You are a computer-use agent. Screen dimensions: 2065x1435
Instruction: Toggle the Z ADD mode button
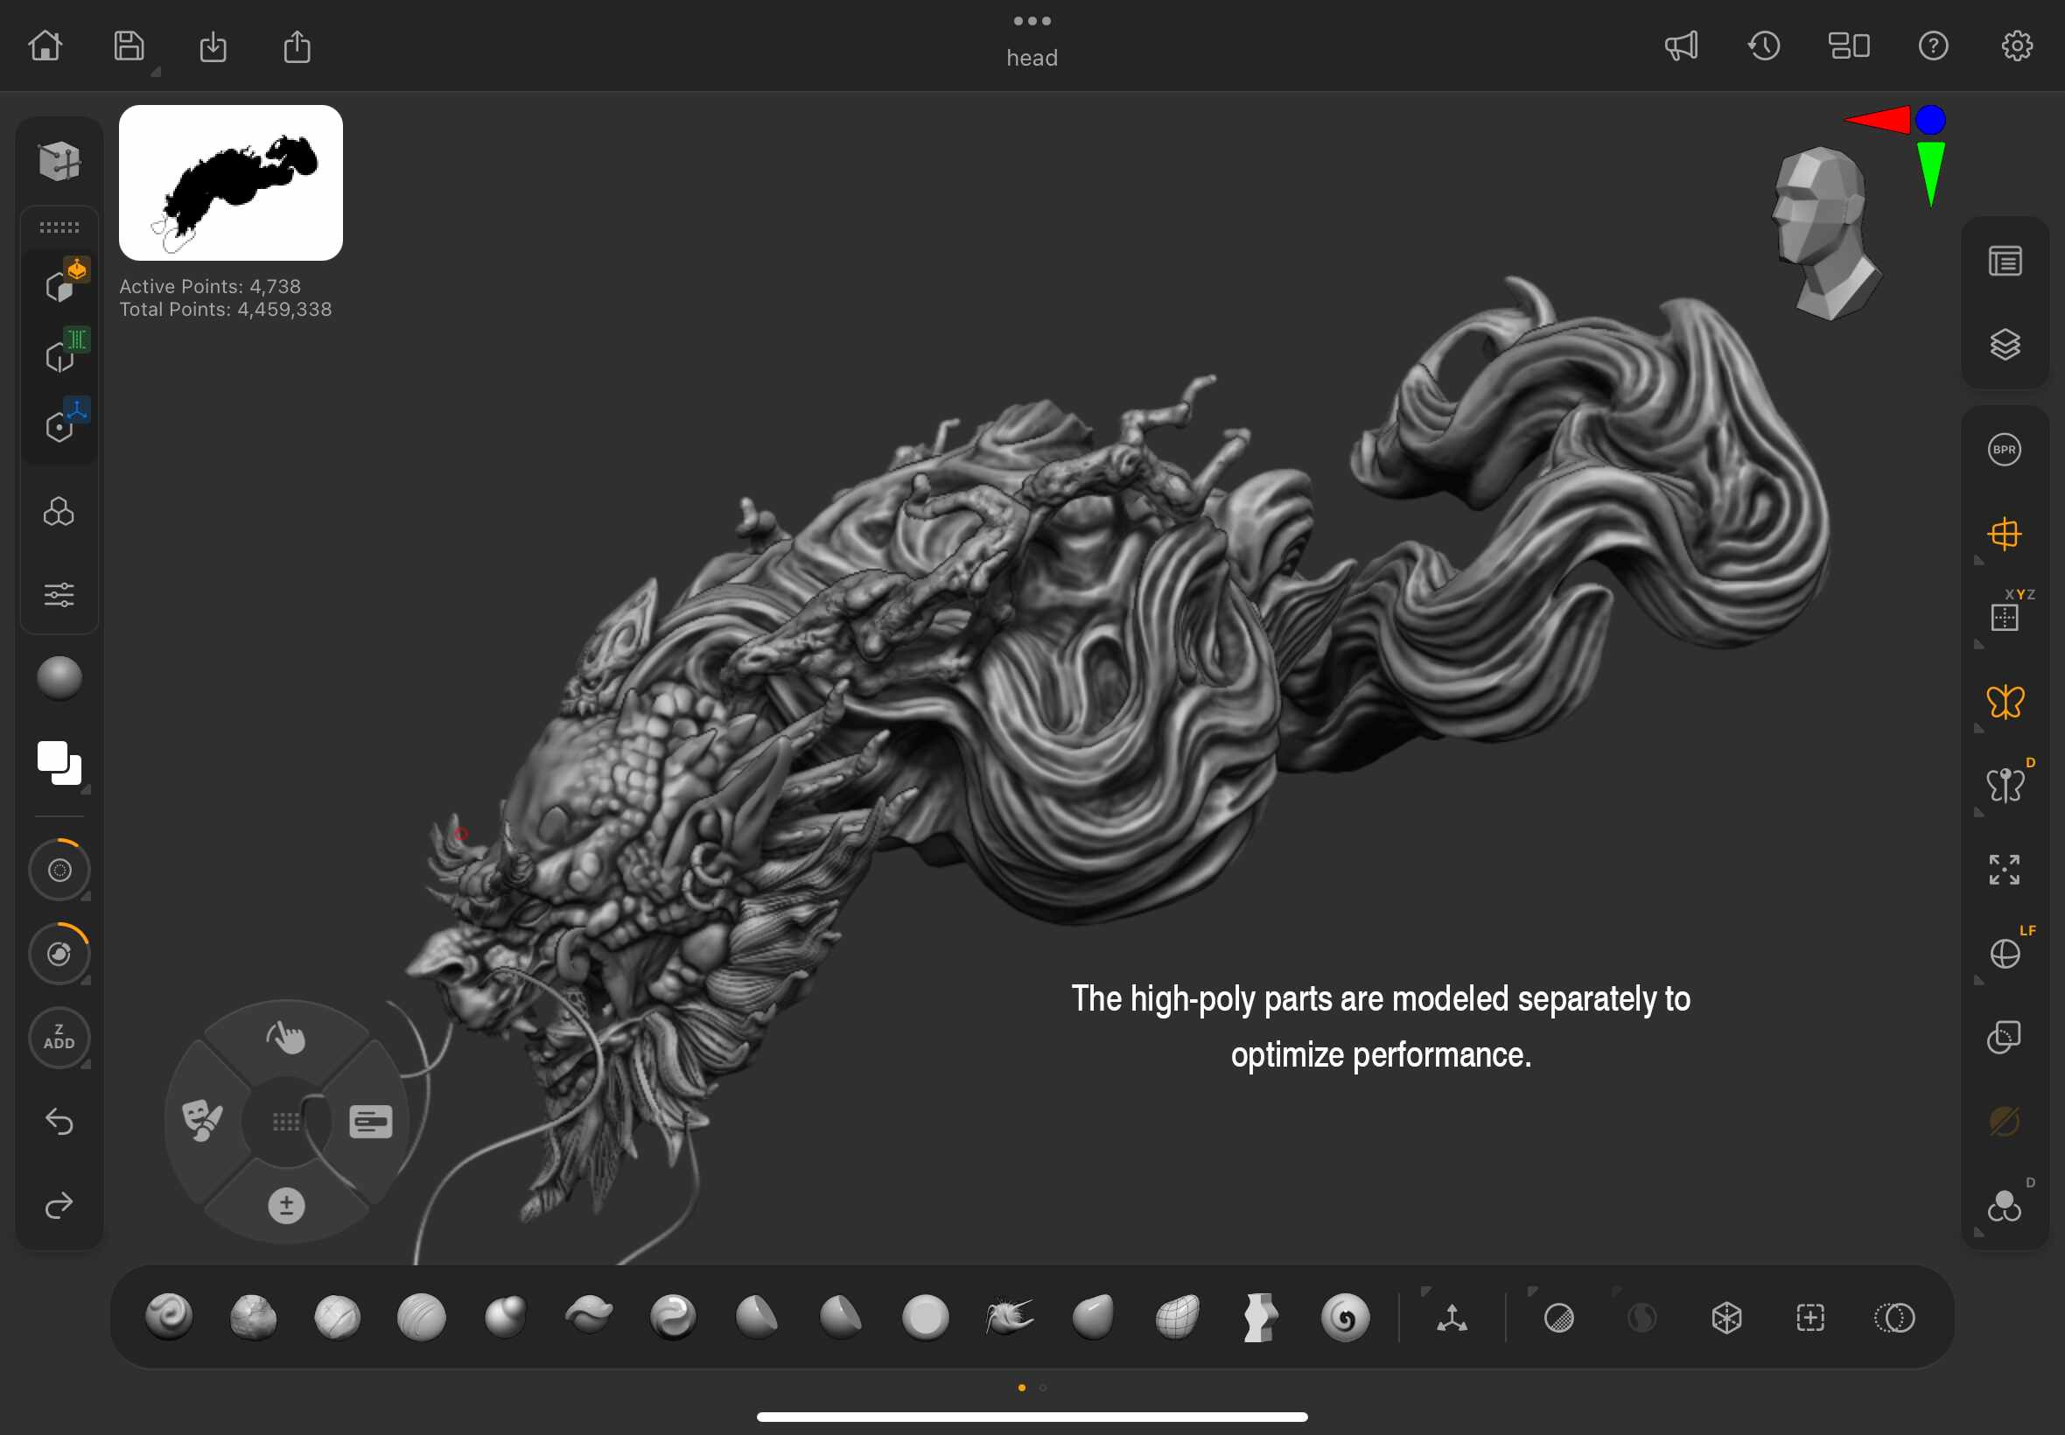59,1038
